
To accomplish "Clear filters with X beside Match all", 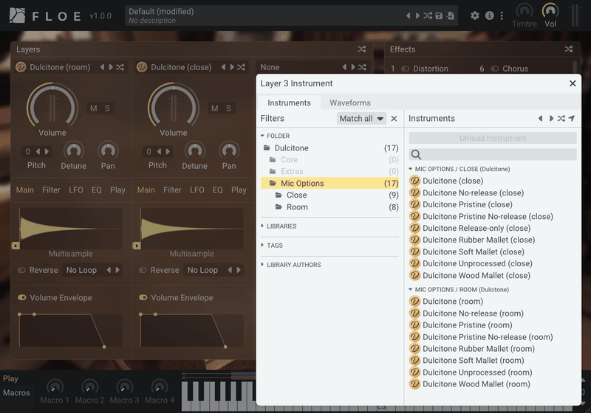I will coord(394,119).
